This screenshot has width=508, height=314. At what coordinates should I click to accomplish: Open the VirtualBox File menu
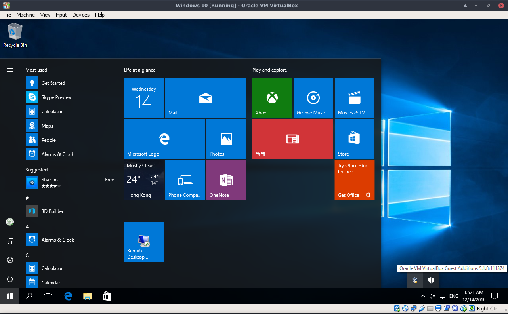[x=8, y=15]
